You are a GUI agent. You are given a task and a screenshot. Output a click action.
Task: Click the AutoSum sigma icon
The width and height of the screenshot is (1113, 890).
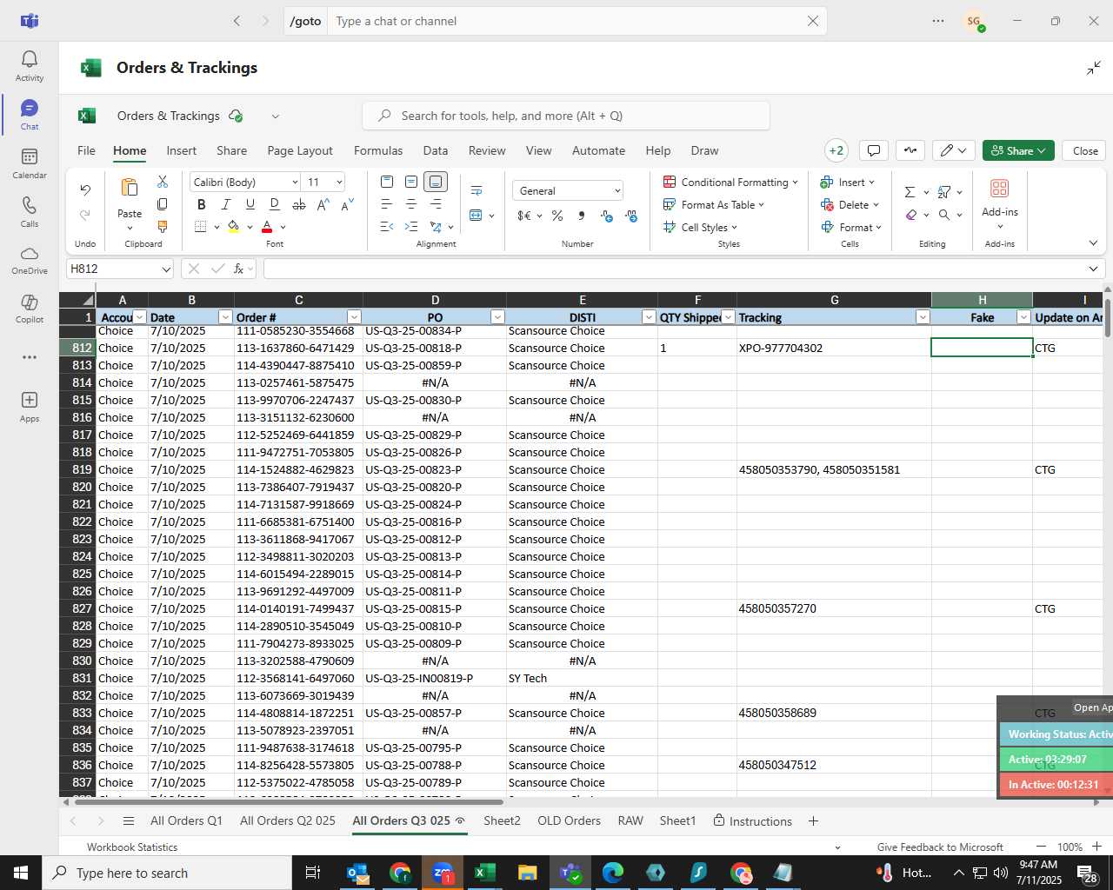910,192
